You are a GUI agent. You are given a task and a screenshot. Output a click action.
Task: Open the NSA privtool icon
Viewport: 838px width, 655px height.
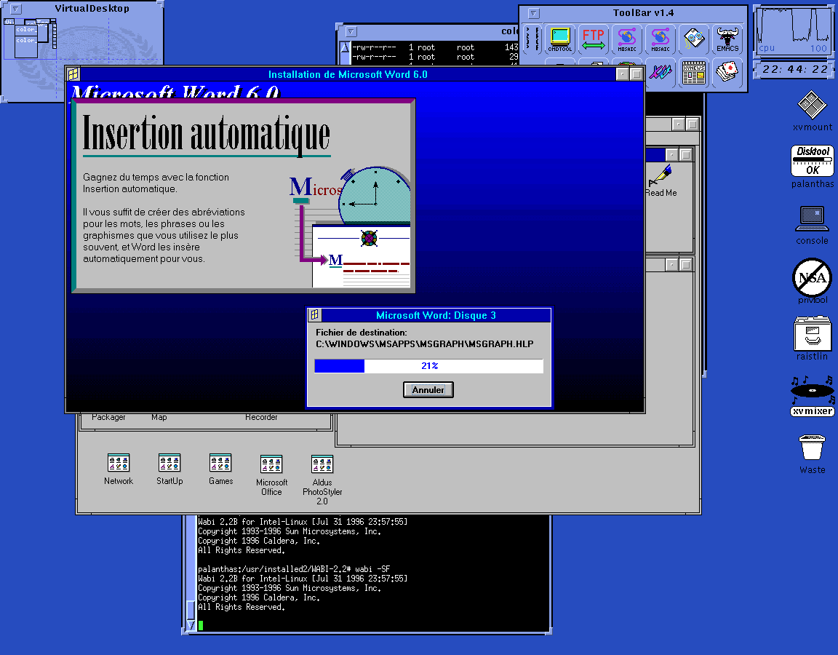coord(812,281)
